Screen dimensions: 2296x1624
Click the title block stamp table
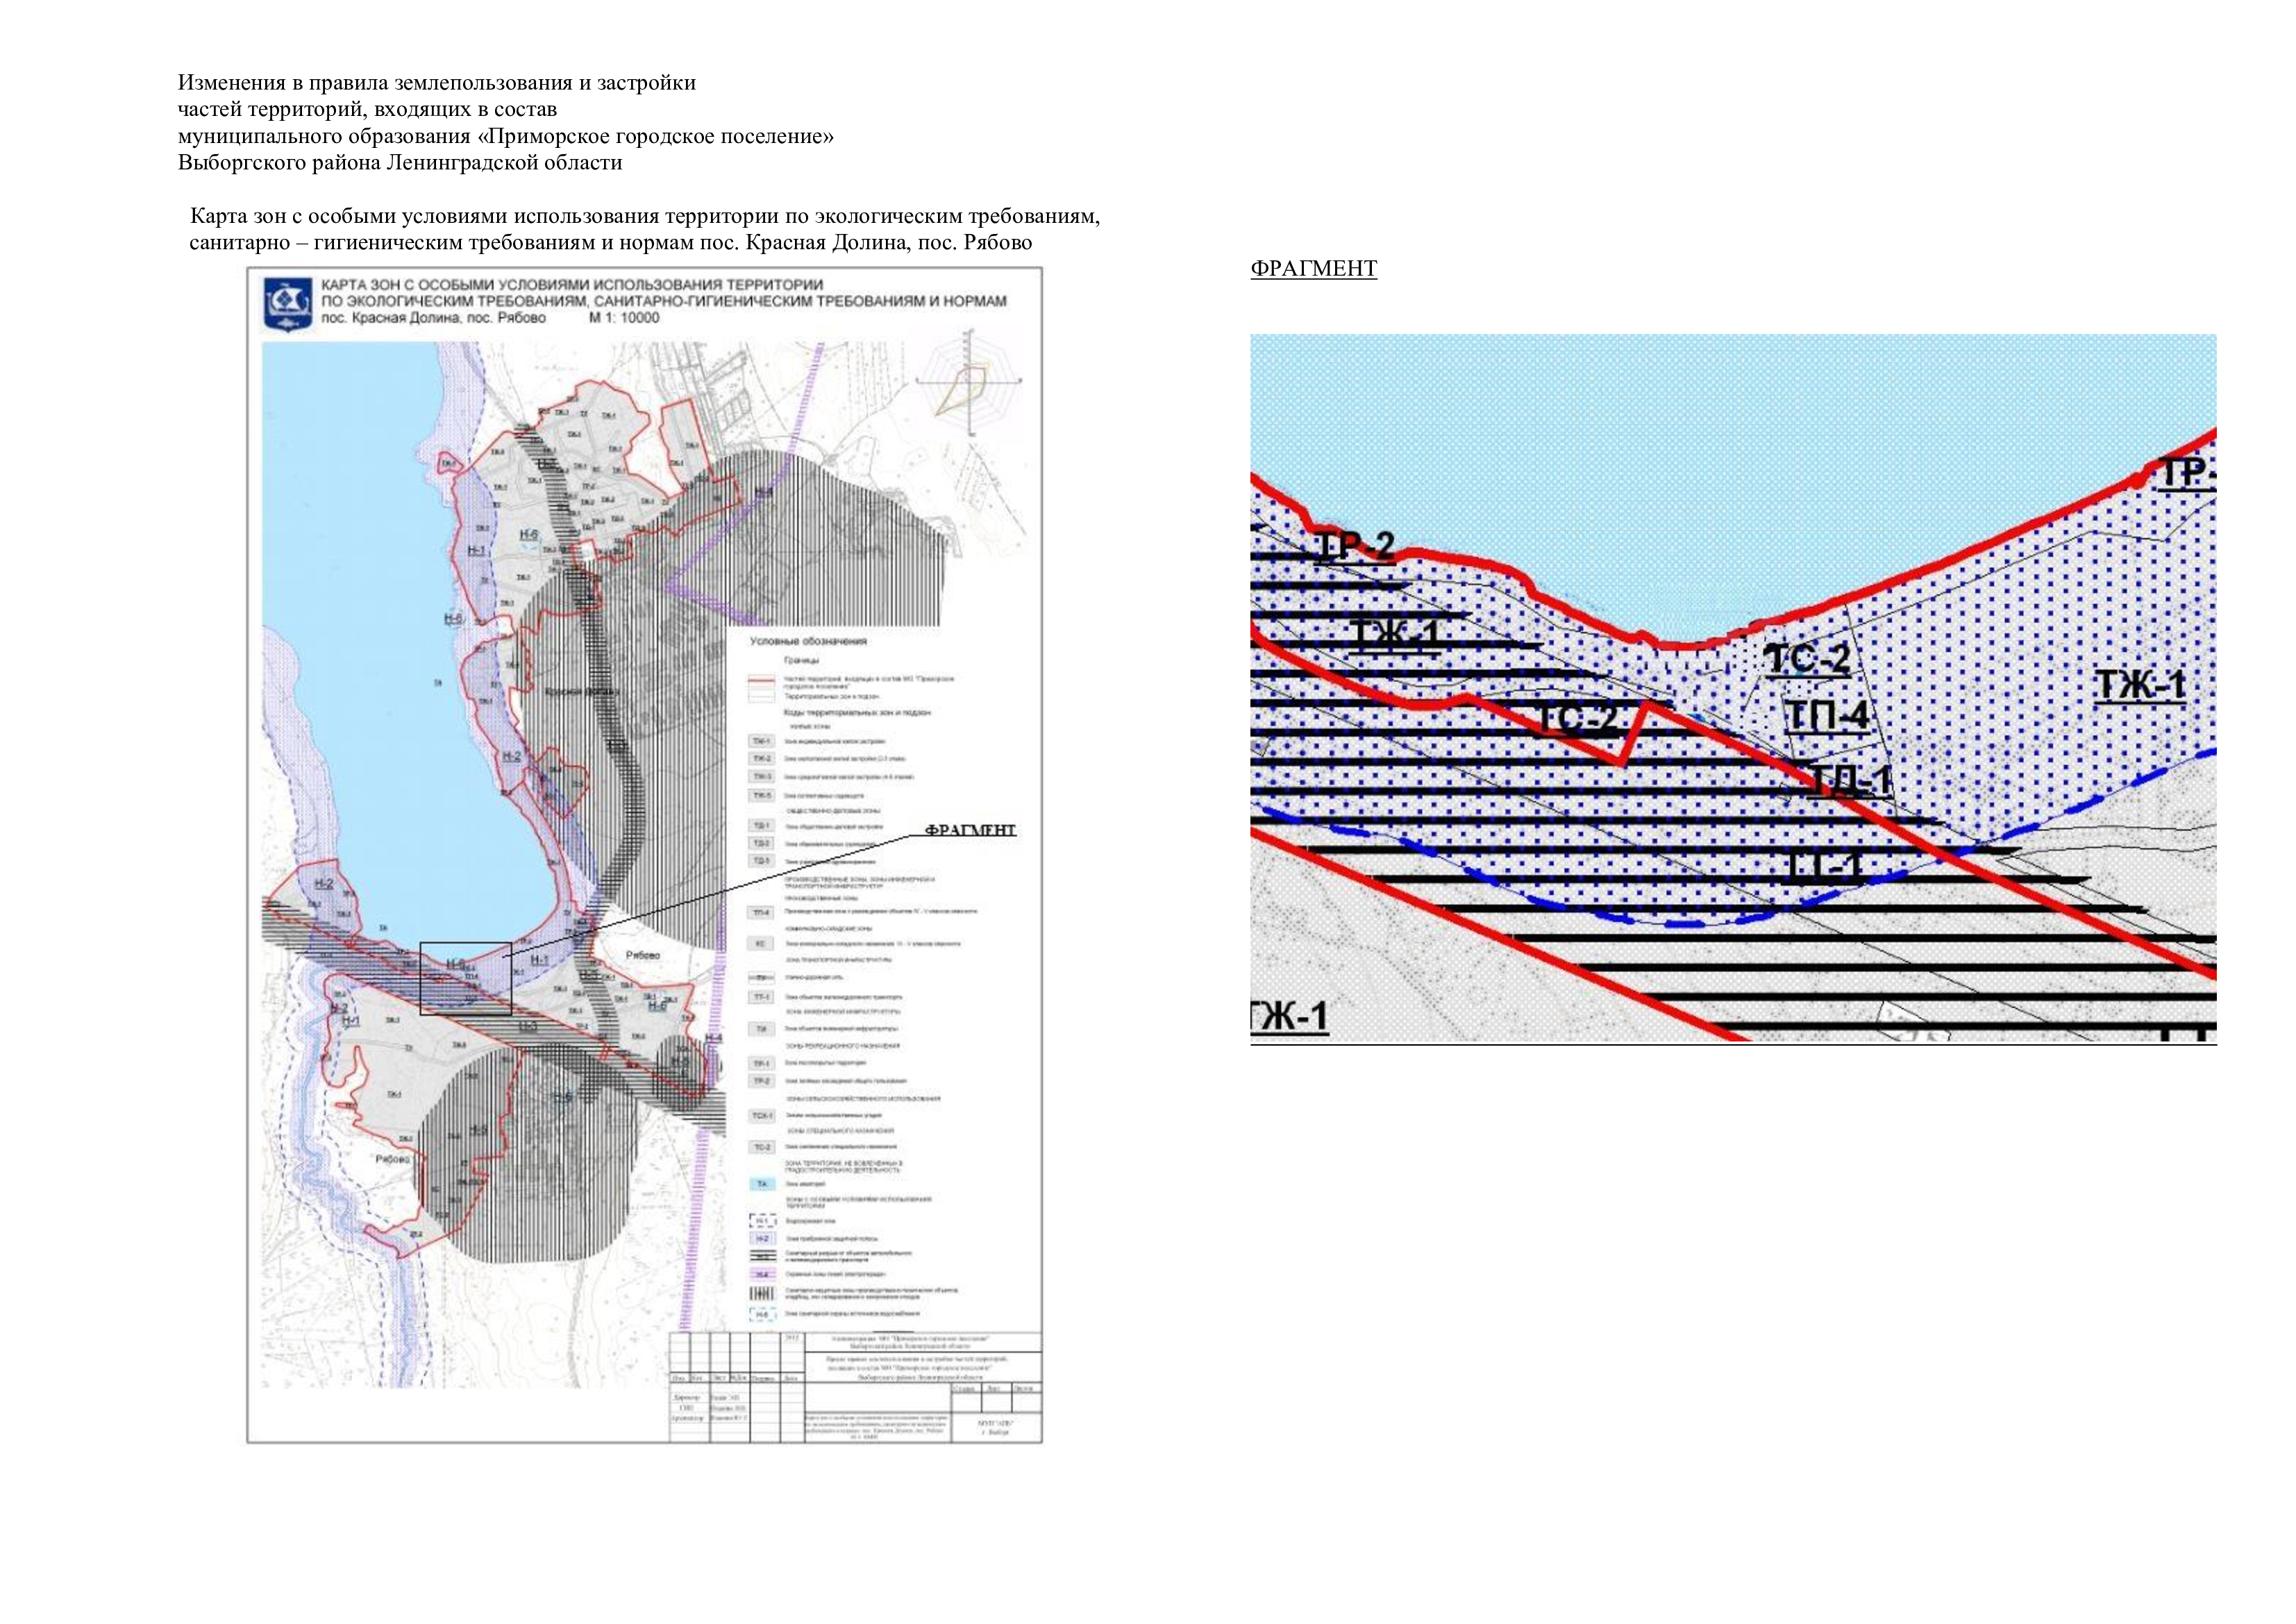tap(855, 1387)
